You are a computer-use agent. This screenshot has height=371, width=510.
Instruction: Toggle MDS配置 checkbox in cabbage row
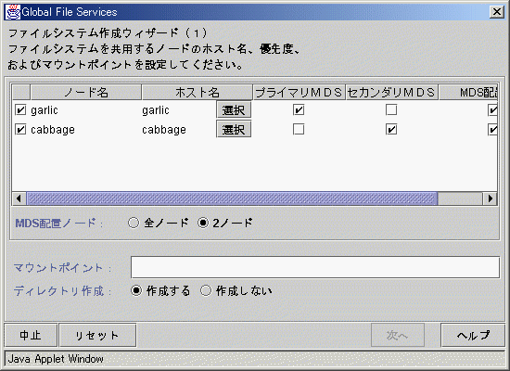pos(492,130)
